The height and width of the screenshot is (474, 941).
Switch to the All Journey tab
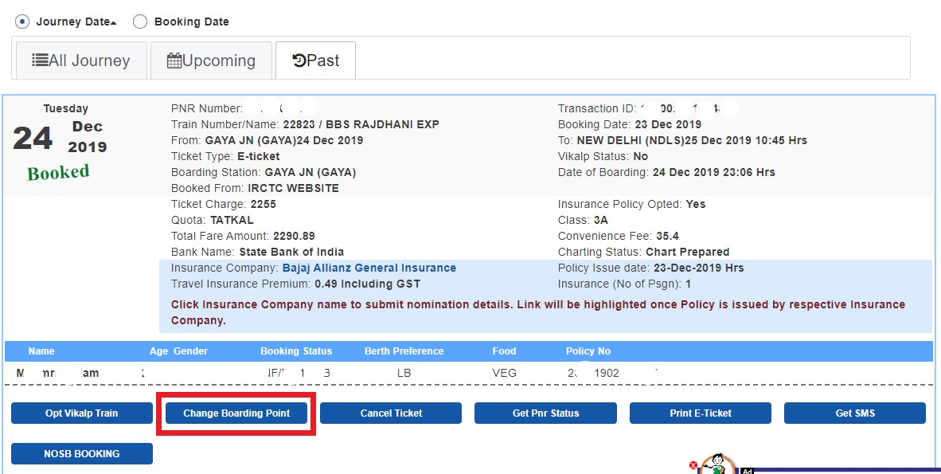[80, 60]
